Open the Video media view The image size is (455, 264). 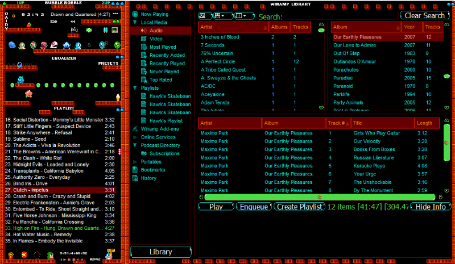click(x=156, y=39)
